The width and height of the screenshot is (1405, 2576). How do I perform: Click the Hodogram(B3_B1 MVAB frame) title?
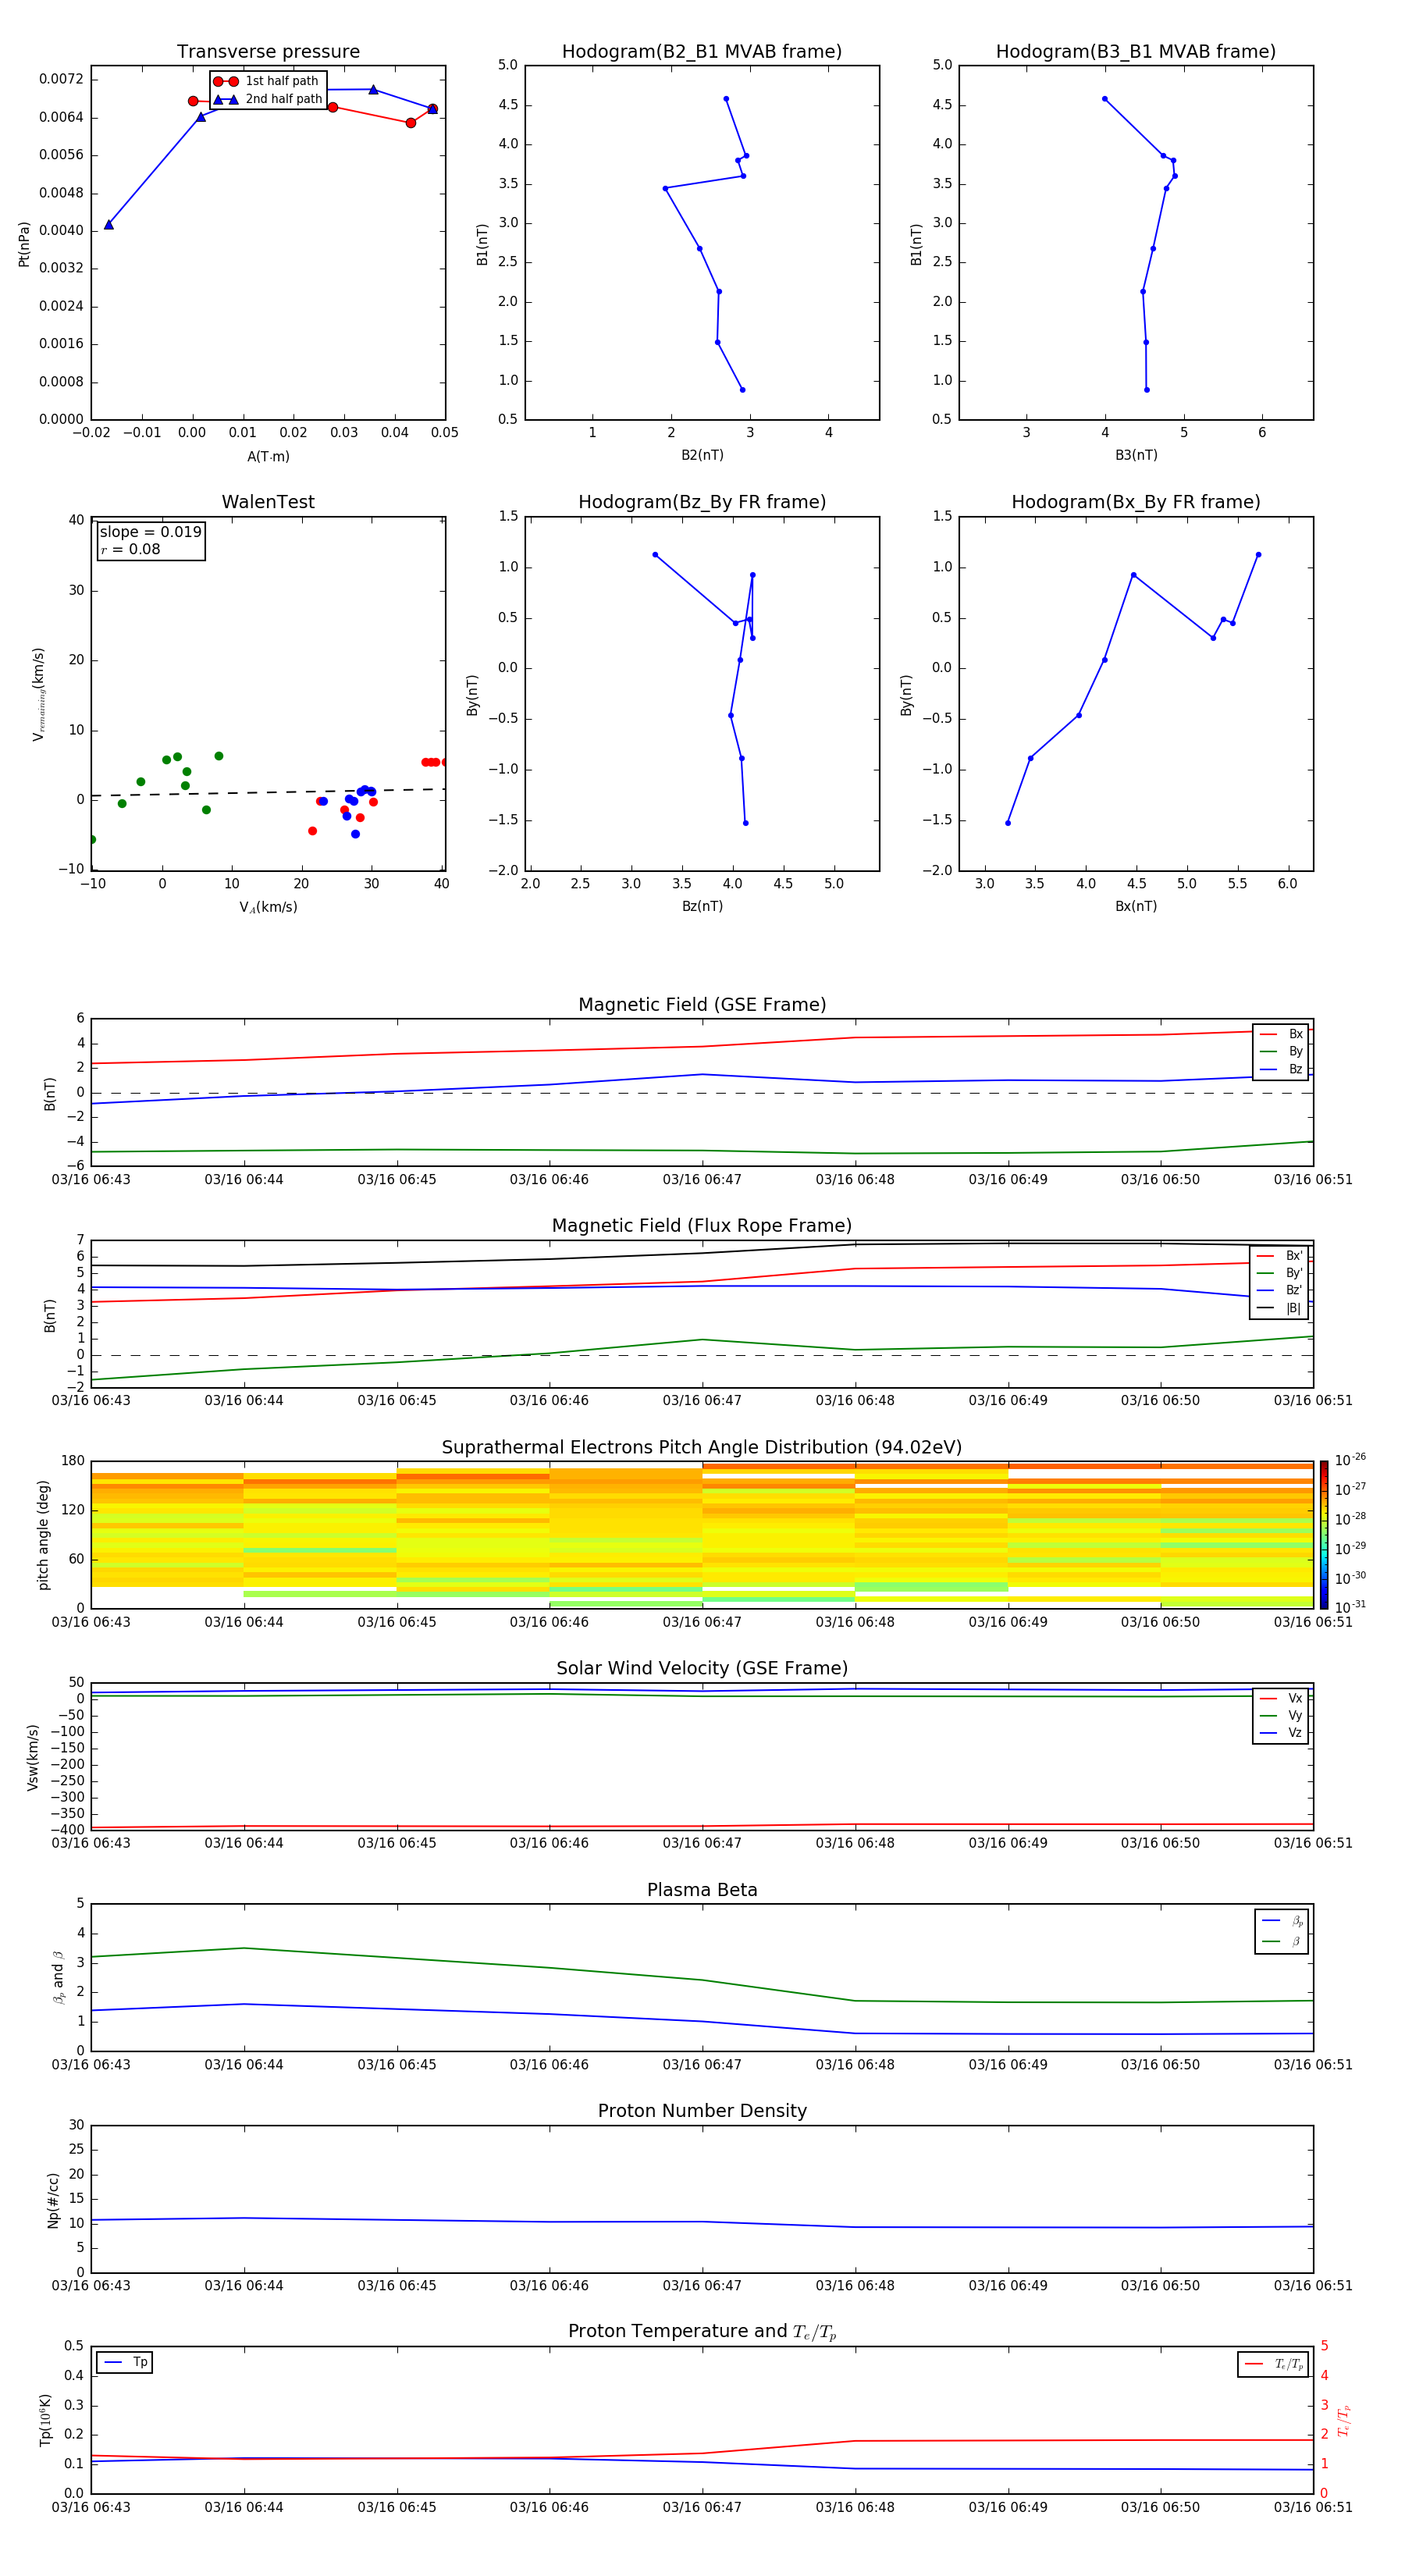pyautogui.click(x=1136, y=52)
